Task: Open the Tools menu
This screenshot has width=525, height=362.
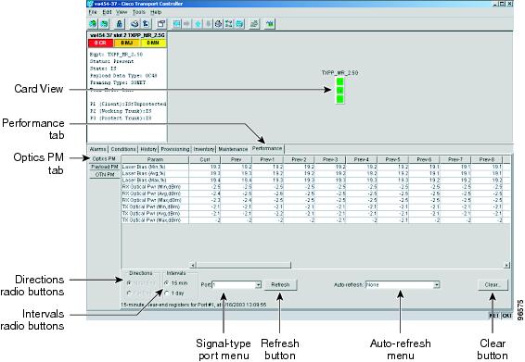Action: click(x=138, y=12)
